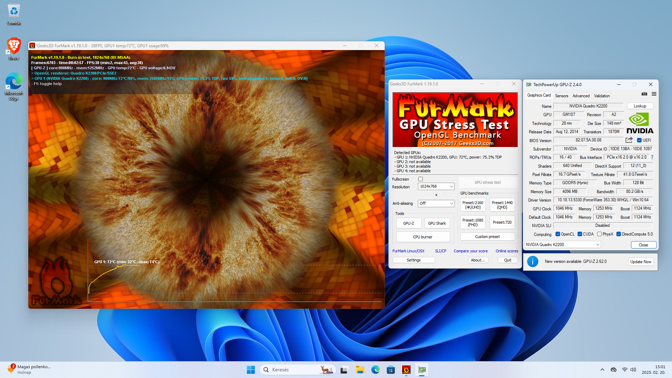Toggle CUDA computing checkbox

pos(580,234)
